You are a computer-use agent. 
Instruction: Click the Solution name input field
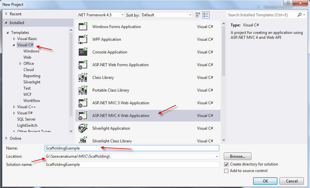[132, 165]
